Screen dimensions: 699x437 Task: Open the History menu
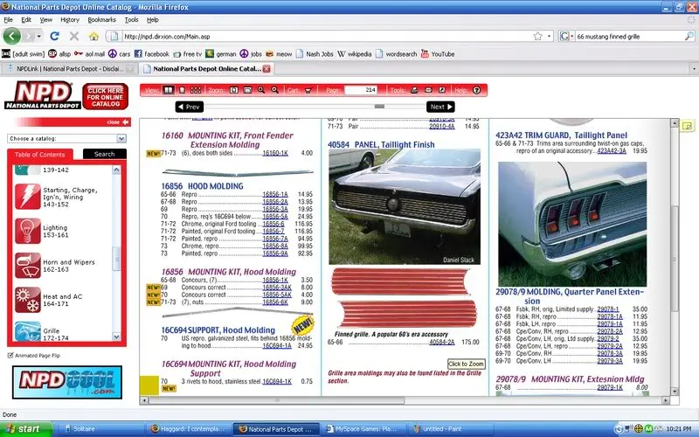click(70, 19)
